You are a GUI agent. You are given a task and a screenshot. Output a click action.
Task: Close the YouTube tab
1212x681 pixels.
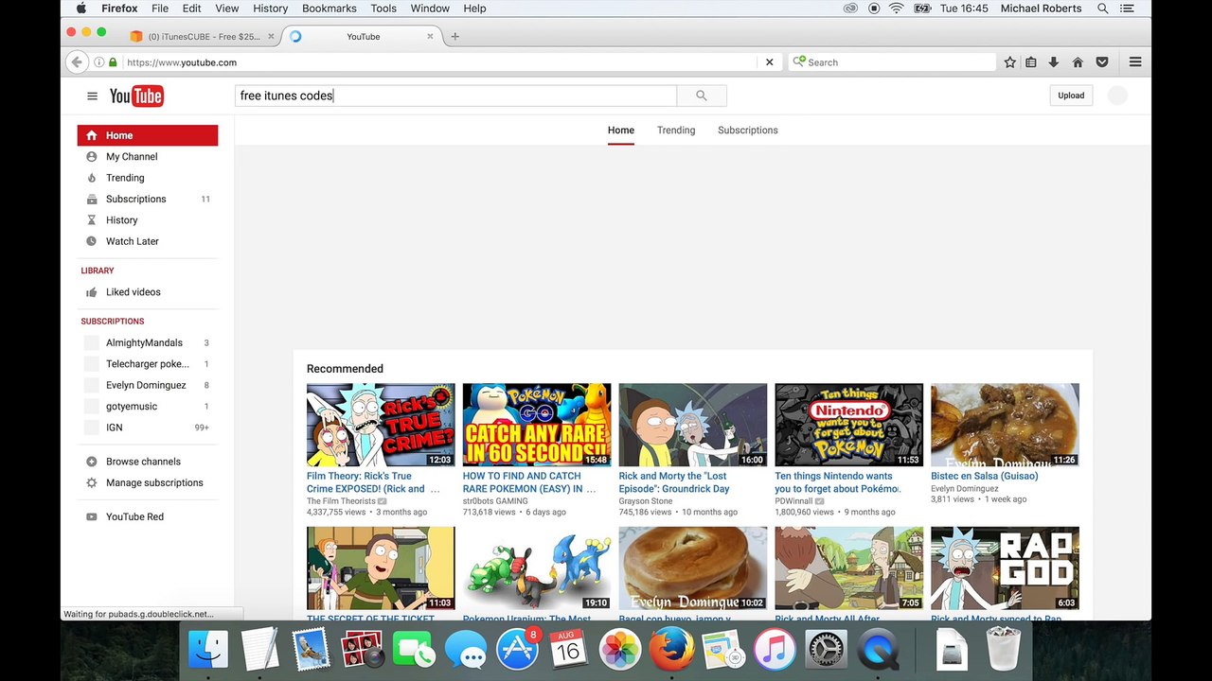click(430, 36)
